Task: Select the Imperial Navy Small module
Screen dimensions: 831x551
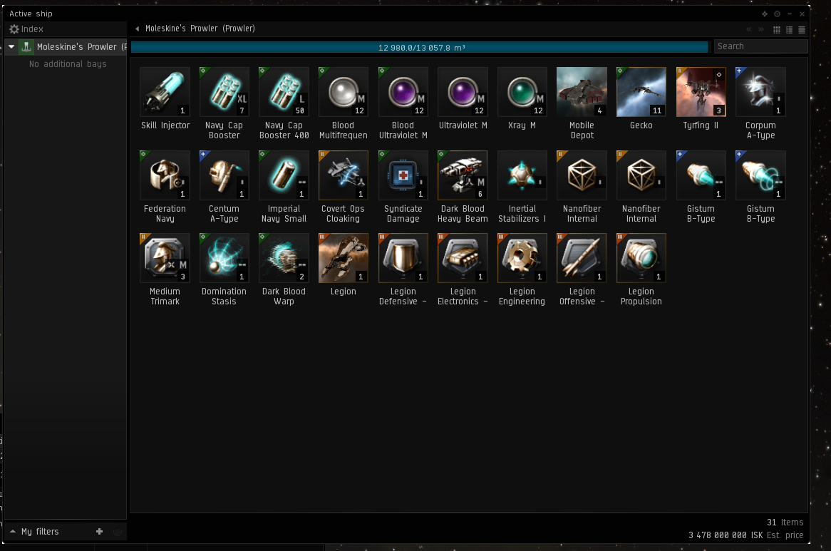Action: coord(284,175)
